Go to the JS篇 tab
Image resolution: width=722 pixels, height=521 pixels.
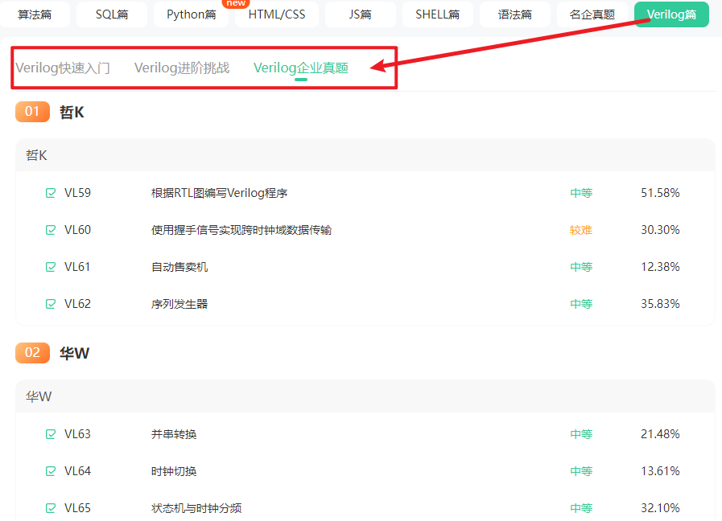360,14
